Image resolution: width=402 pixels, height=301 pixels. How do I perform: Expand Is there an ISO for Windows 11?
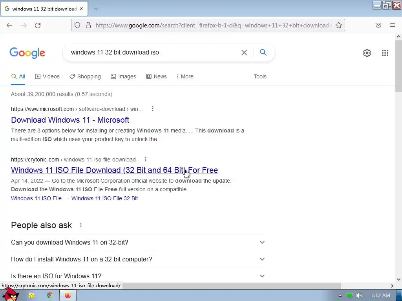pyautogui.click(x=139, y=276)
